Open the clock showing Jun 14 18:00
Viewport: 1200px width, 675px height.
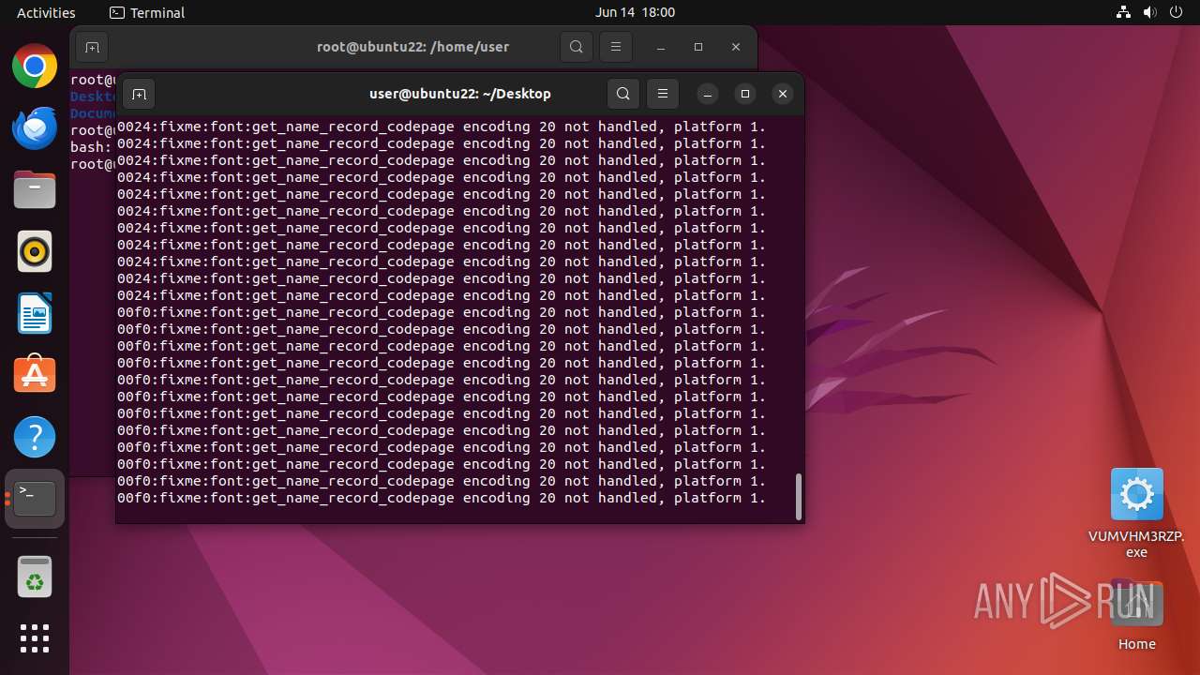[635, 12]
